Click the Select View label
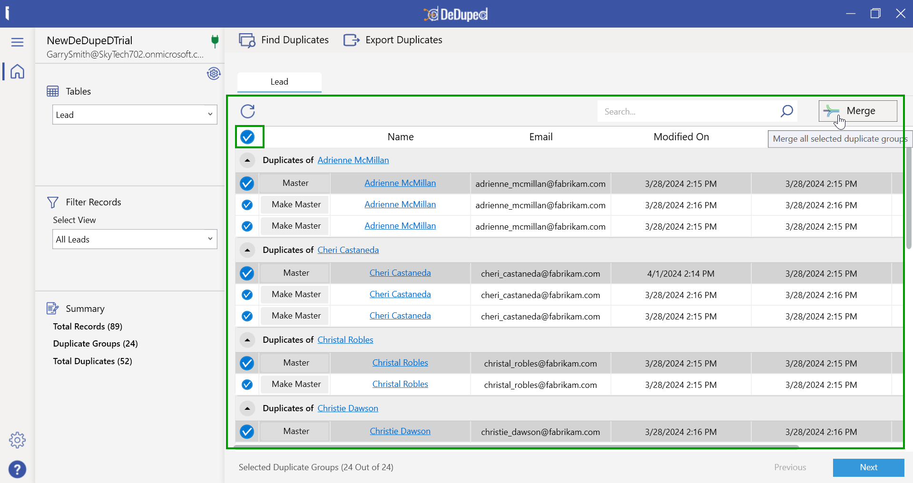This screenshot has height=483, width=913. click(x=74, y=220)
